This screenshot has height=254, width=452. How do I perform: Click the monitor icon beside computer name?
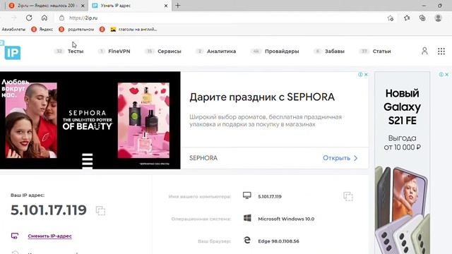click(247, 196)
